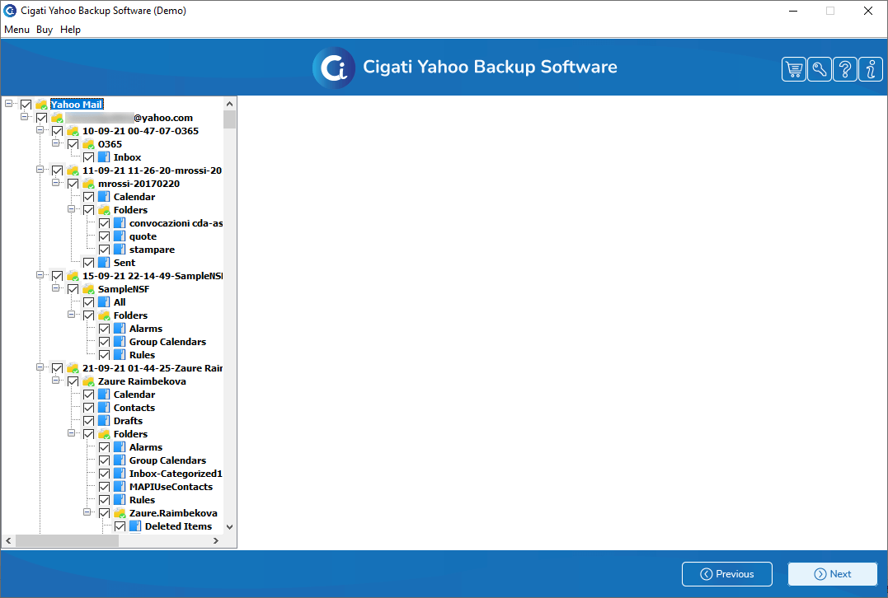Click the tree scroll right arrow
The width and height of the screenshot is (888, 598).
click(216, 541)
